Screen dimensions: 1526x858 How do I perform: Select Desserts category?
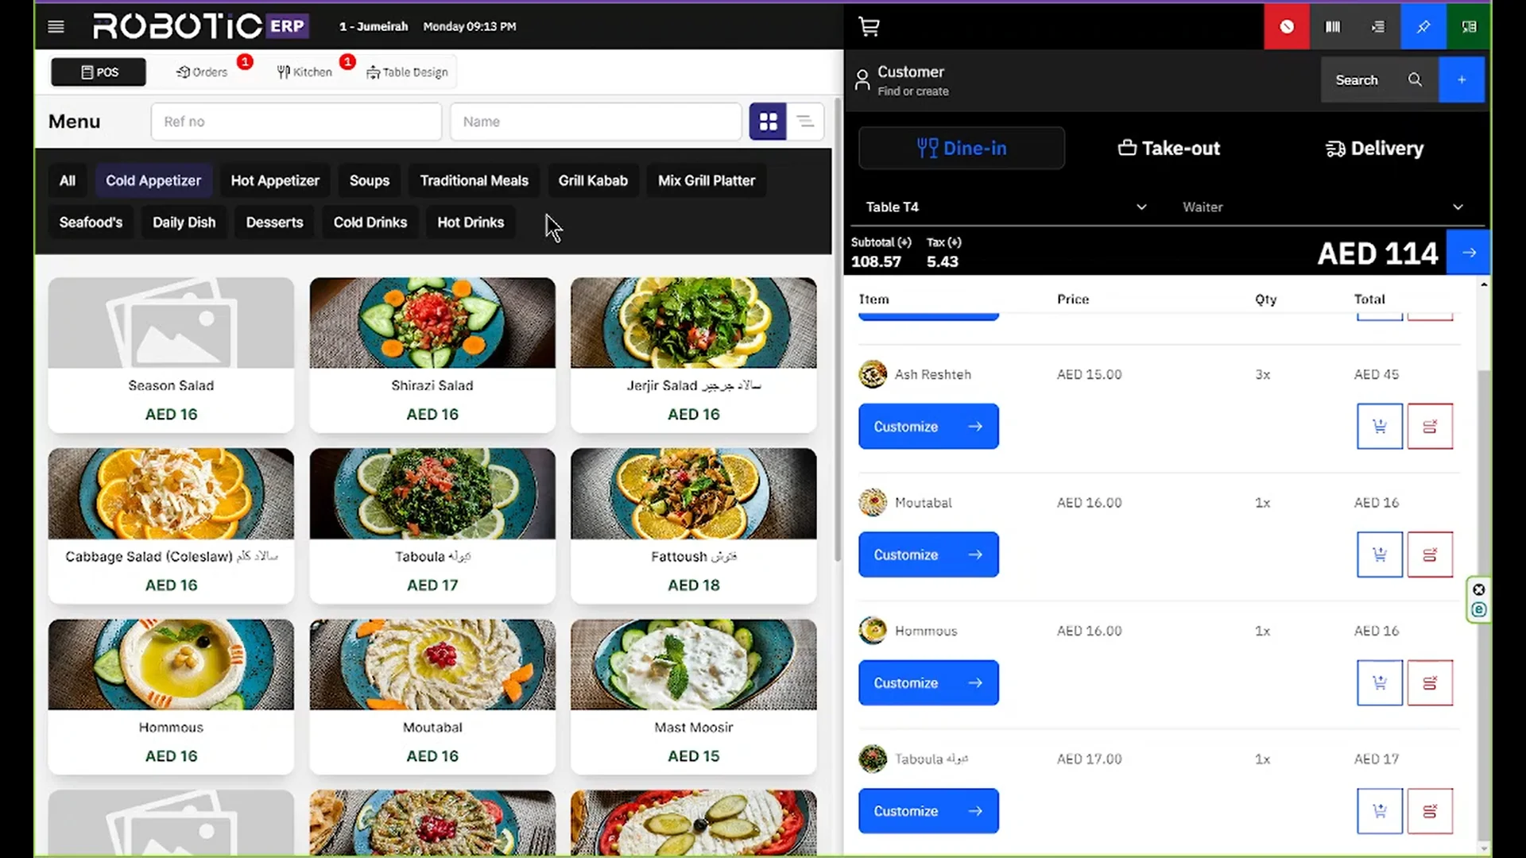click(x=274, y=222)
